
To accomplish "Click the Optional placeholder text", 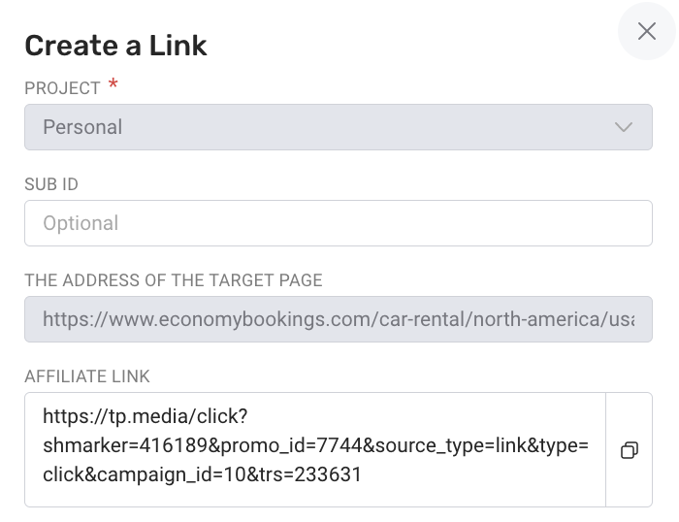I will tap(81, 223).
